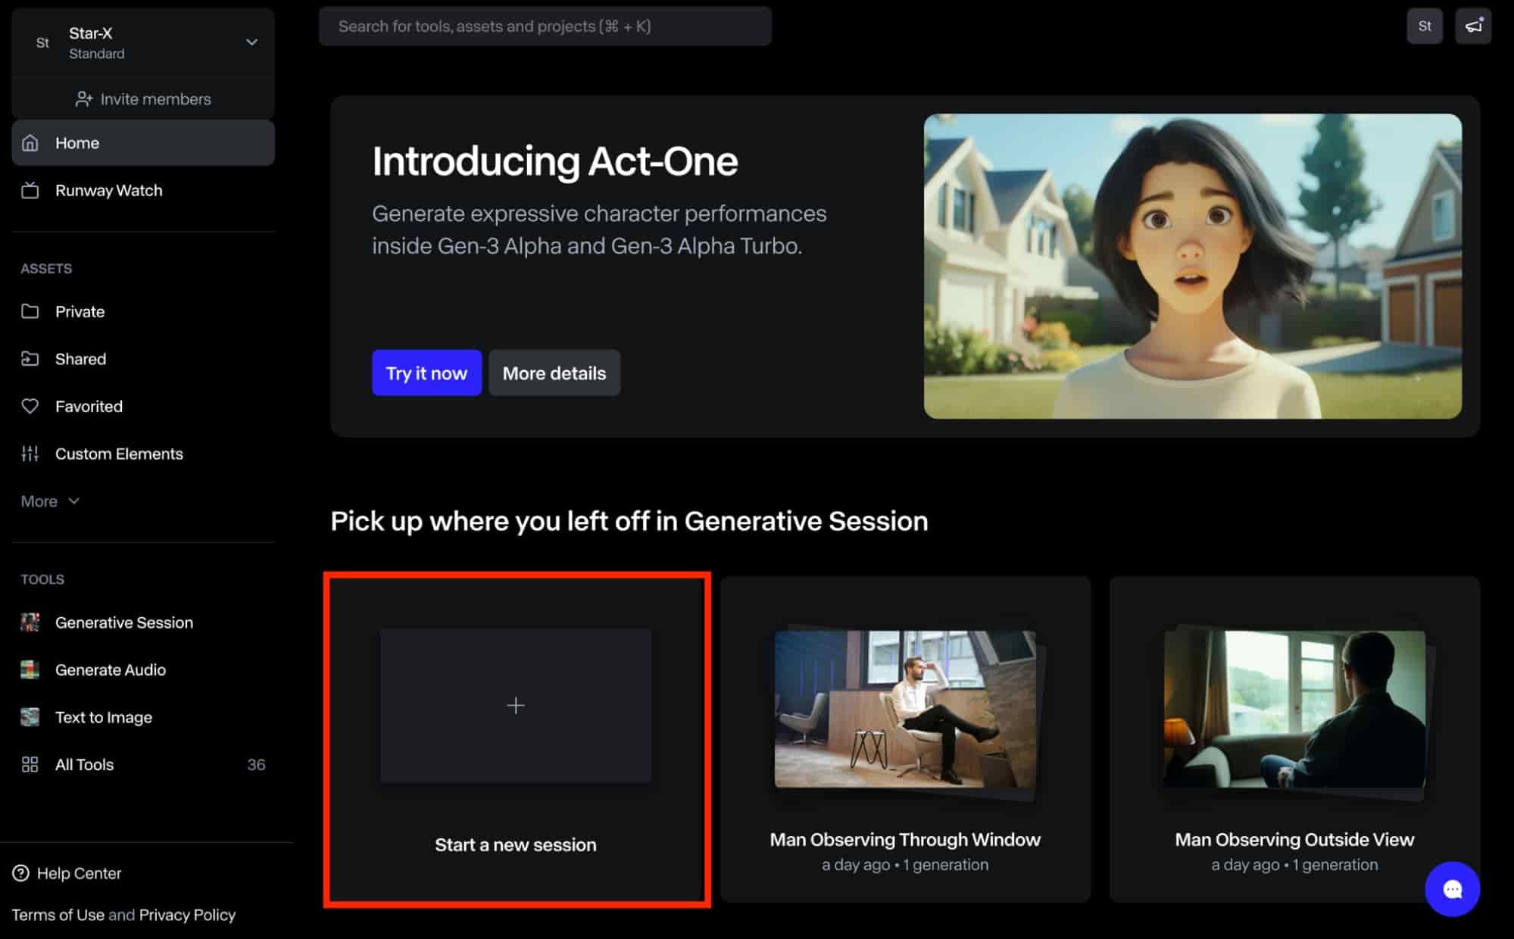This screenshot has height=939, width=1514.
Task: Open the Privacy Policy link
Action: pyautogui.click(x=187, y=915)
